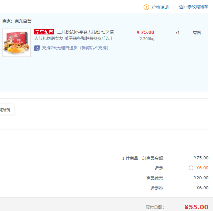213x211 pixels.
Task: Click the 有货 stock status
Action: point(197,33)
